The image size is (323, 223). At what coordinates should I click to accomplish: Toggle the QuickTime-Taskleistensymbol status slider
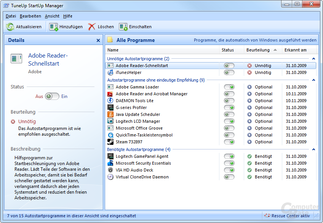229,135
